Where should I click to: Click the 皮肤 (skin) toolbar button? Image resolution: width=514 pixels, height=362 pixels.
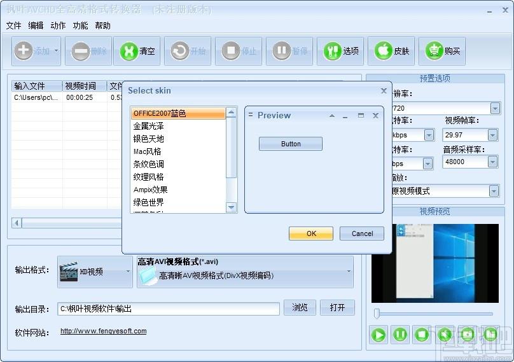(391, 51)
